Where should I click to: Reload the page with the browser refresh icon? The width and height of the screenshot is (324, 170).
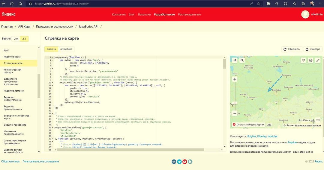[x=12, y=4]
